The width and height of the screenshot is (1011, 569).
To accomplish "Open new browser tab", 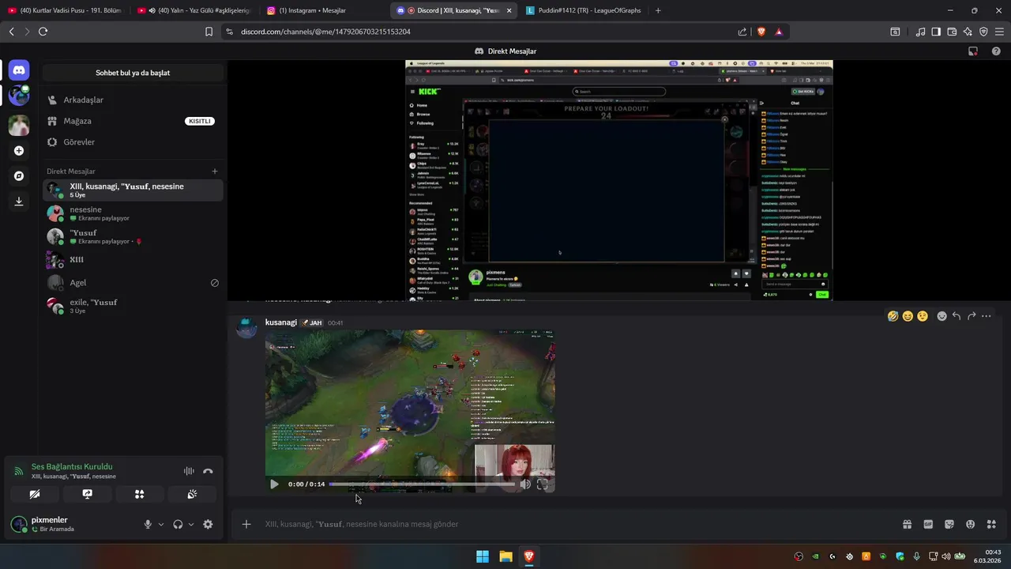I will (658, 10).
